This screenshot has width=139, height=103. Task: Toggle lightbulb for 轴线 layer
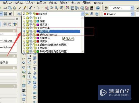[x=24, y=51]
